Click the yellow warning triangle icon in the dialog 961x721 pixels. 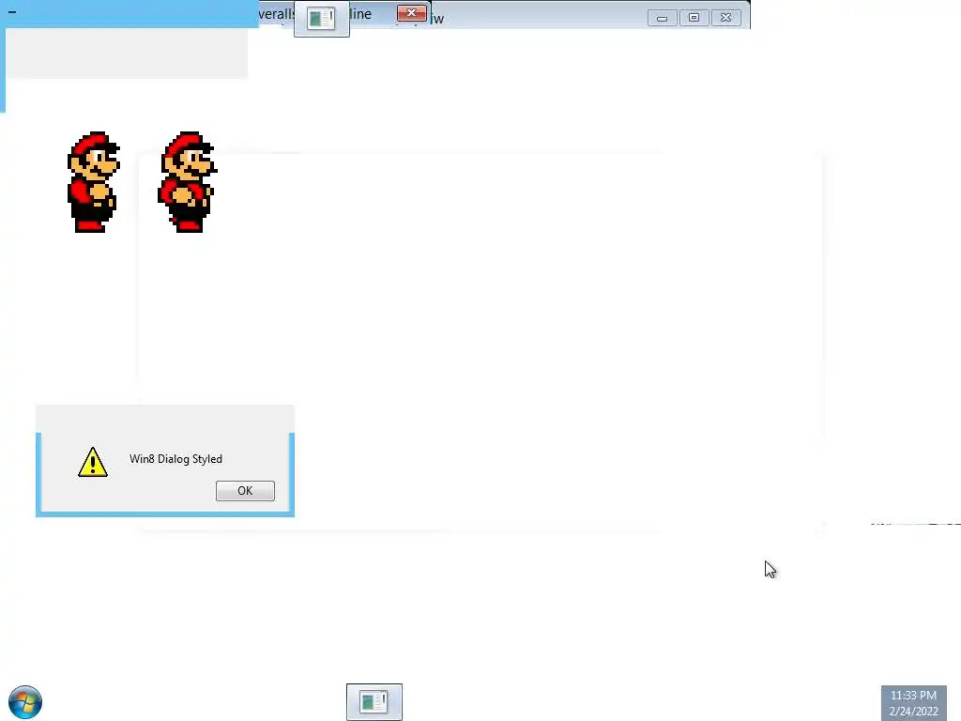(x=93, y=462)
